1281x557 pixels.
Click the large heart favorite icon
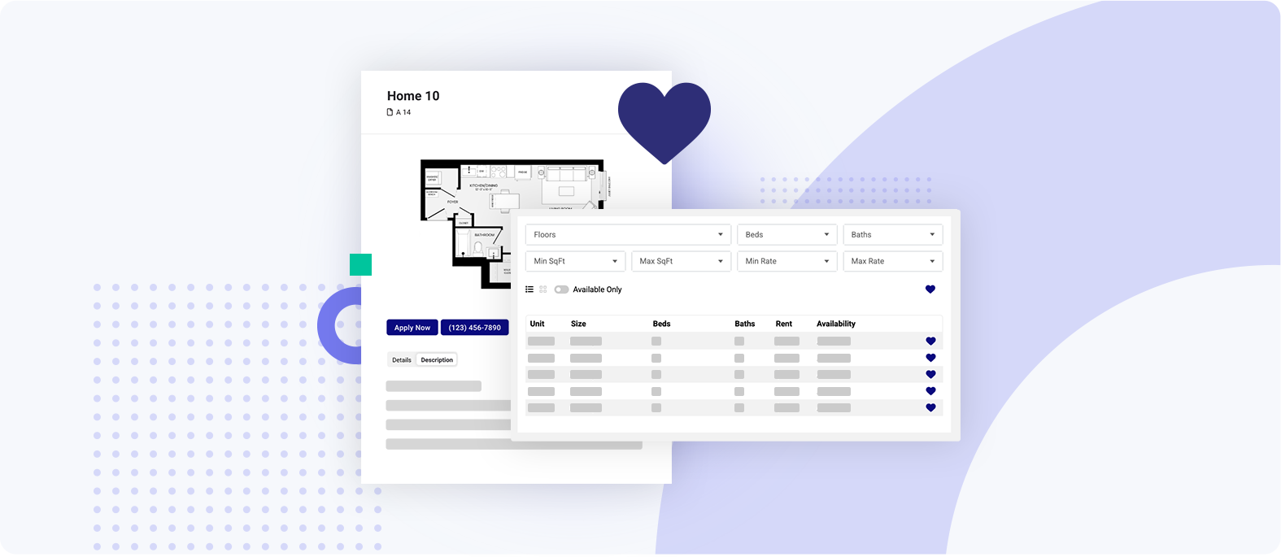[x=664, y=120]
